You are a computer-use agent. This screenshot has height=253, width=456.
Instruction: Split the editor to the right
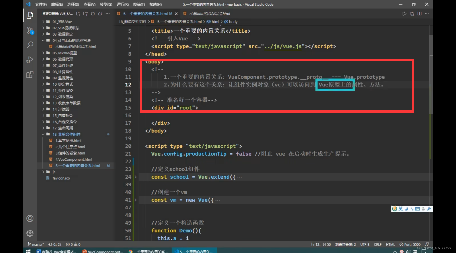[x=419, y=14]
